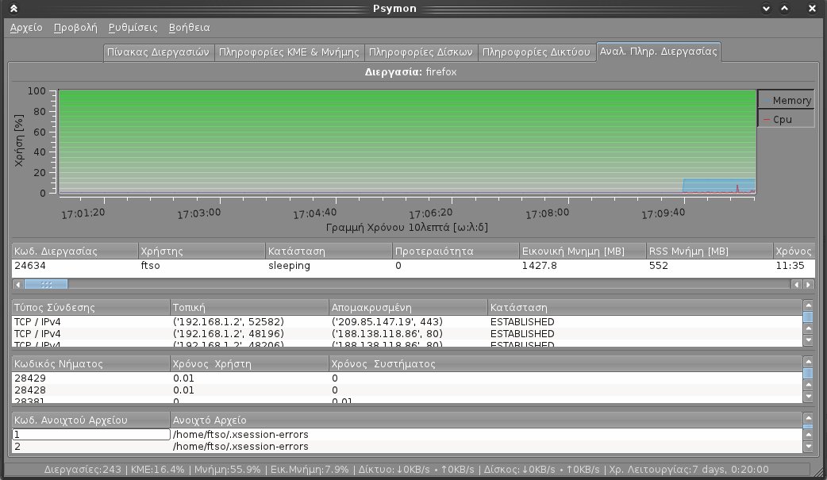This screenshot has height=480, width=827.
Task: Sort by Εικονική Μνημη [MB] column
Action: click(583, 251)
